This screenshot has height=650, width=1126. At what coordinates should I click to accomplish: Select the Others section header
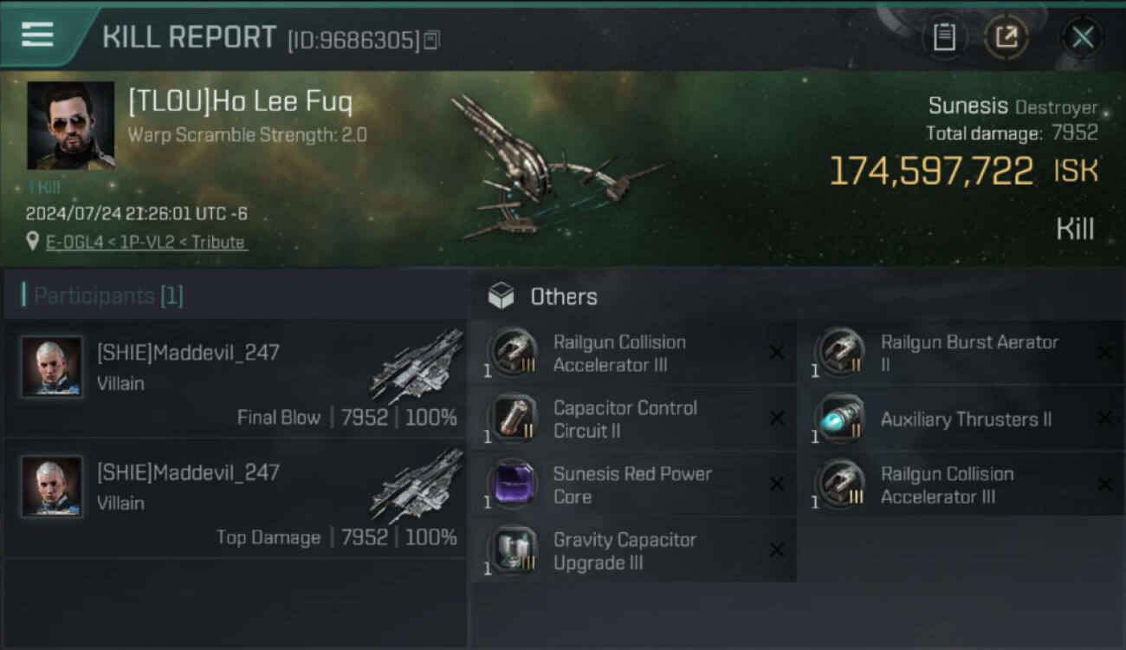(x=563, y=296)
